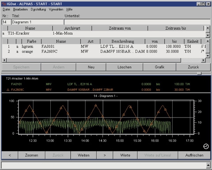This screenshot has width=212, height=170.
Task: Click the 'Archivart' column header
Action: [x=72, y=28]
